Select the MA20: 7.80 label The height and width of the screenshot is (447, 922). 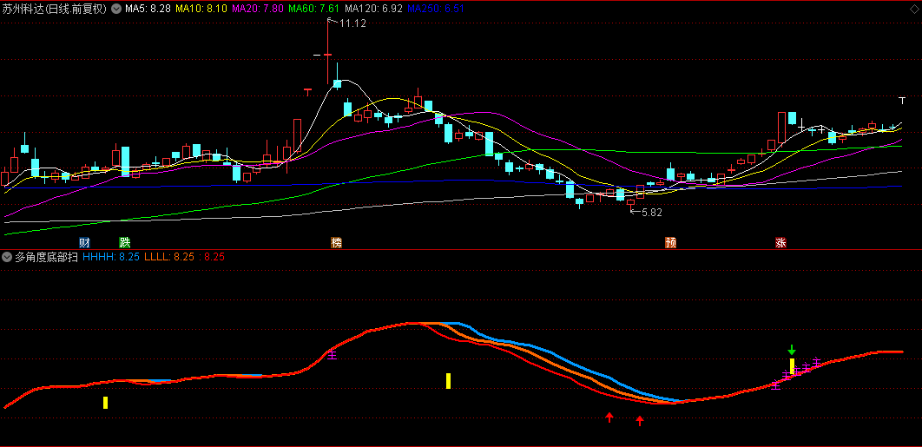[258, 9]
